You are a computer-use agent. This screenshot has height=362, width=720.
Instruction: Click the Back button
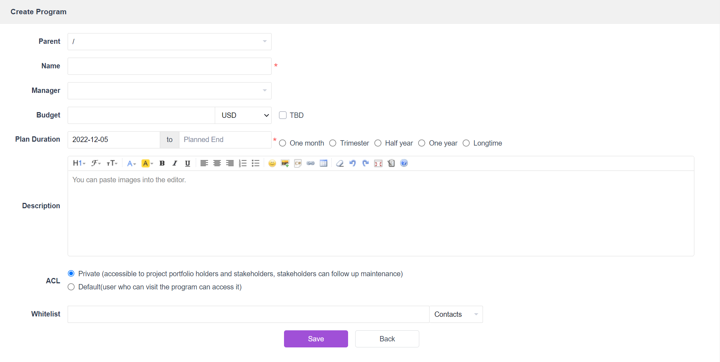pyautogui.click(x=387, y=339)
